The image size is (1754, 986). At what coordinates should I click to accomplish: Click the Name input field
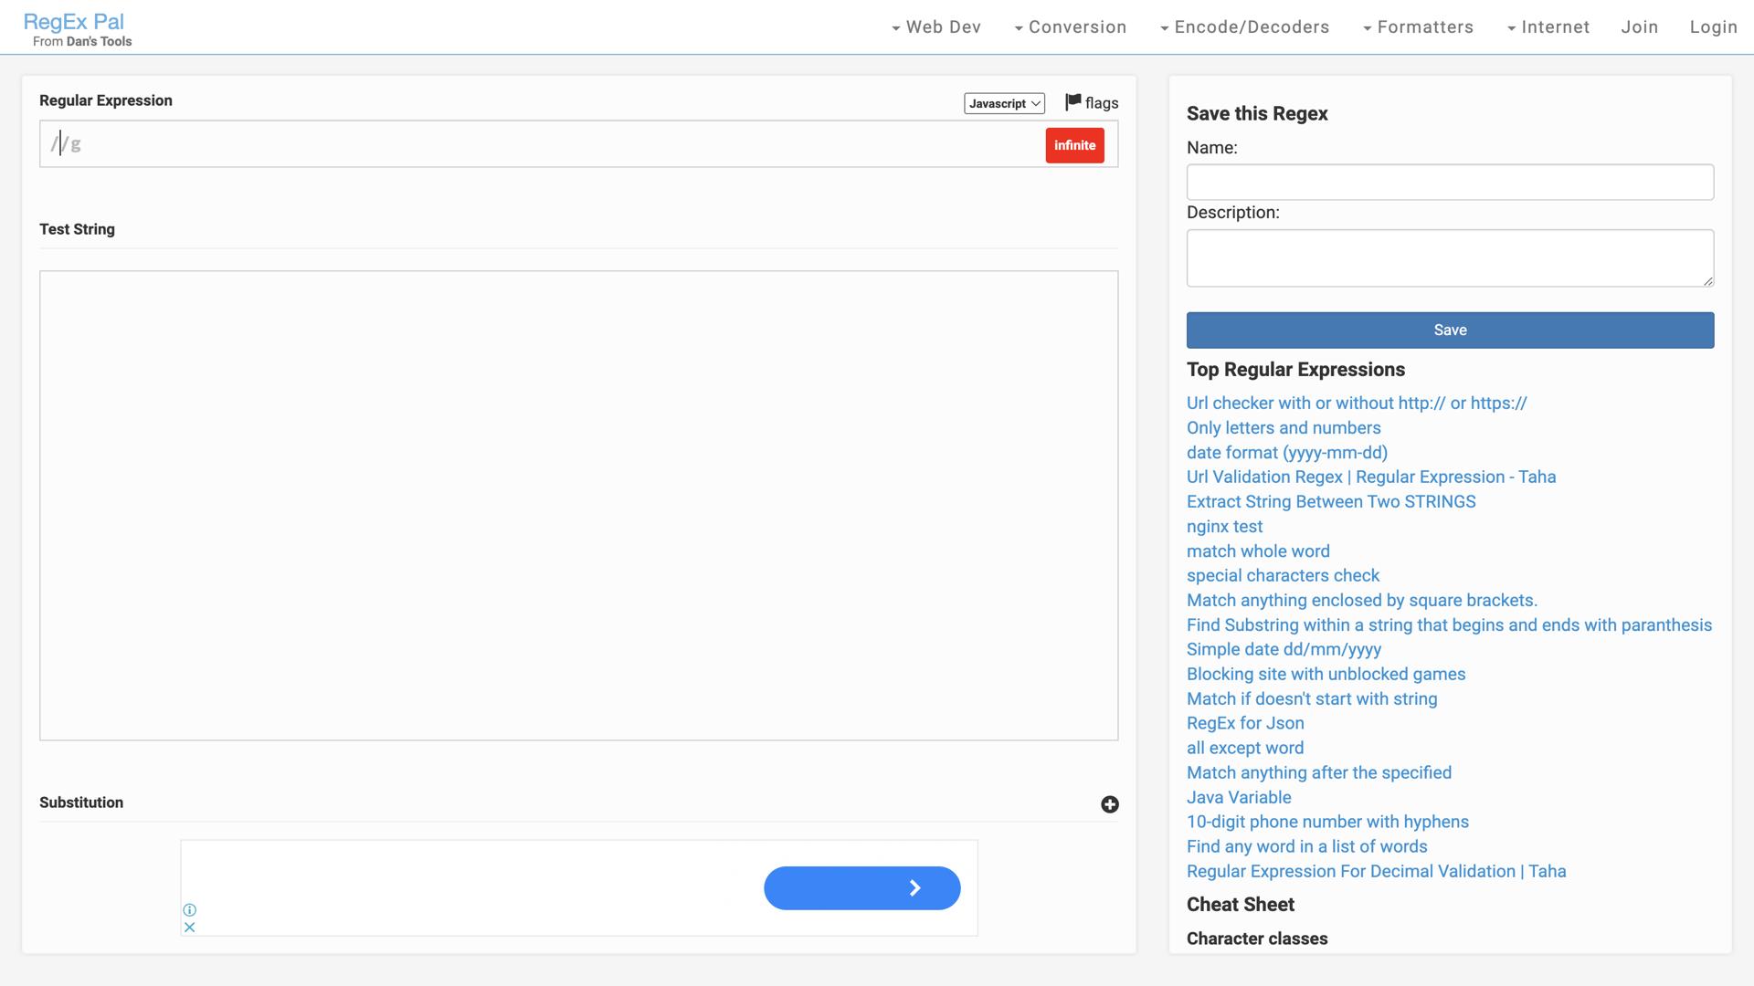pos(1450,183)
